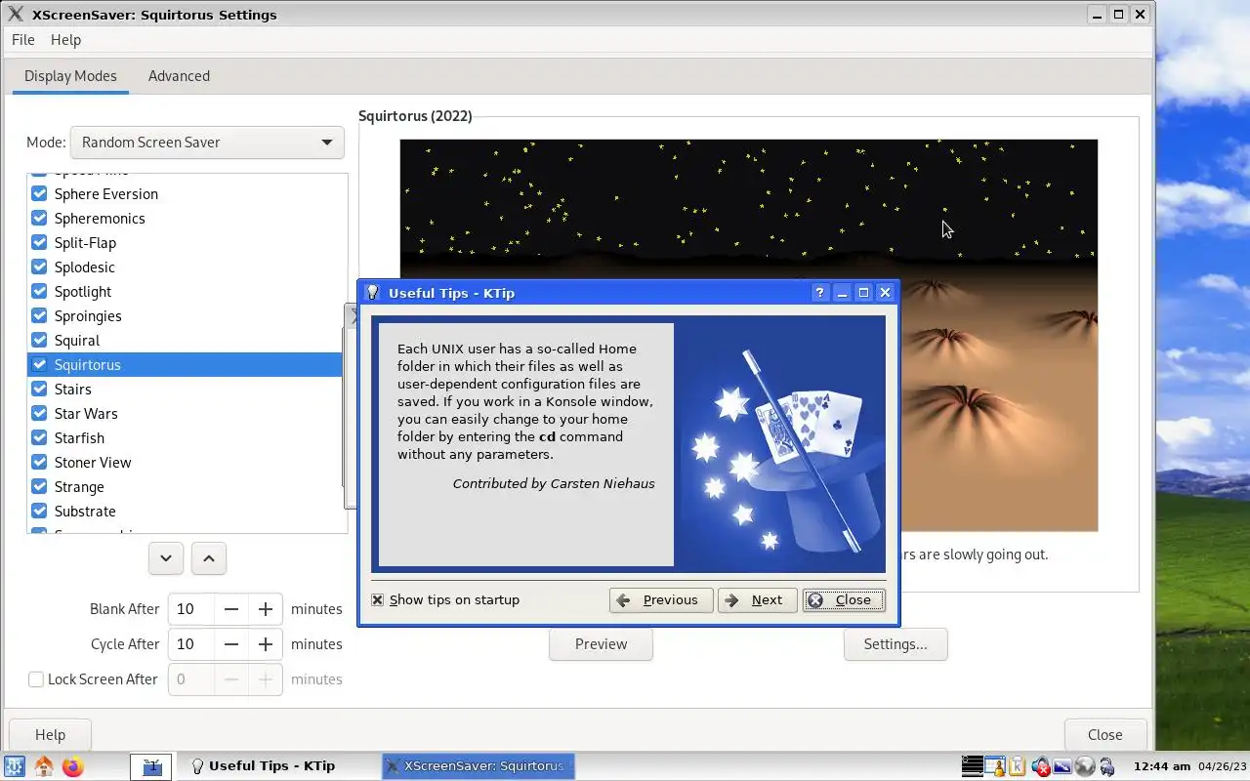Increase the Blank After minutes

point(265,609)
